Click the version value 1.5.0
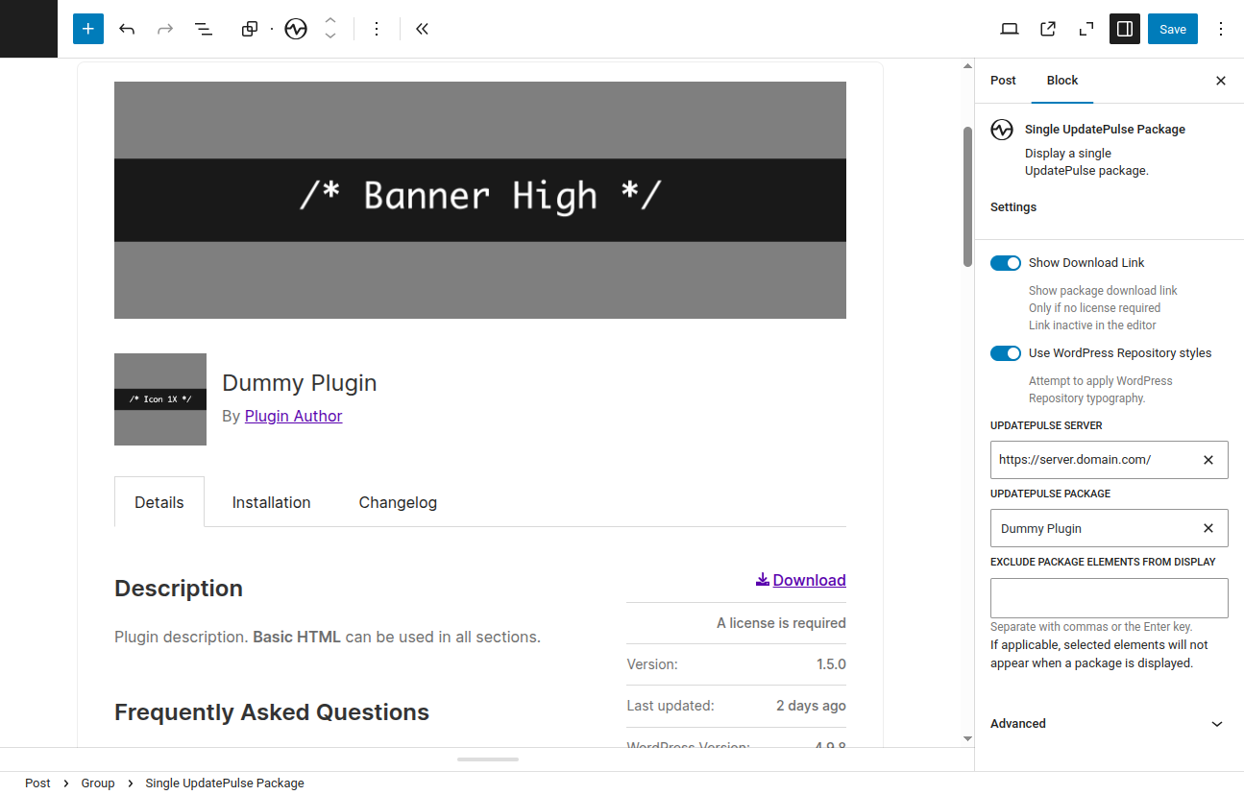The image size is (1244, 795). tap(831, 664)
